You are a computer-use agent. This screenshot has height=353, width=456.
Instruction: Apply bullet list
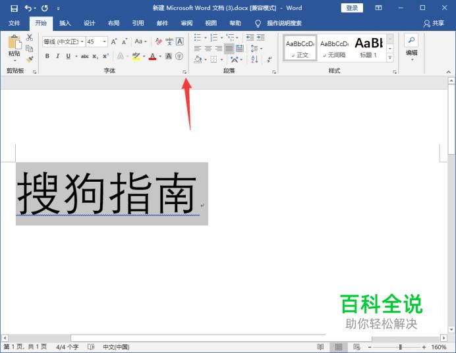(x=198, y=38)
